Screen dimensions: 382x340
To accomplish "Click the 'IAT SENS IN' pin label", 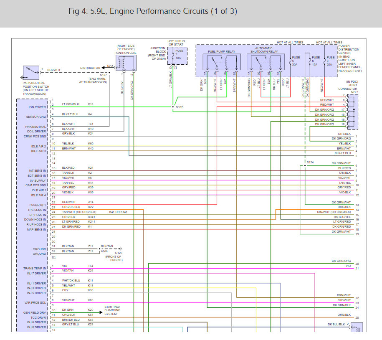I will [x=37, y=170].
